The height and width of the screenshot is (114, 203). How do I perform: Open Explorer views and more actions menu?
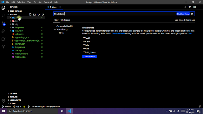41,7
